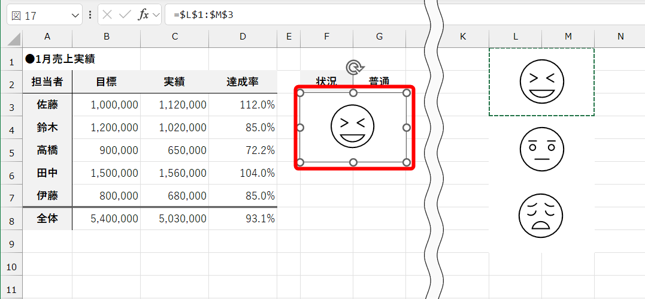Click the enter checkmark in formula bar
The height and width of the screenshot is (299, 645).
(125, 15)
